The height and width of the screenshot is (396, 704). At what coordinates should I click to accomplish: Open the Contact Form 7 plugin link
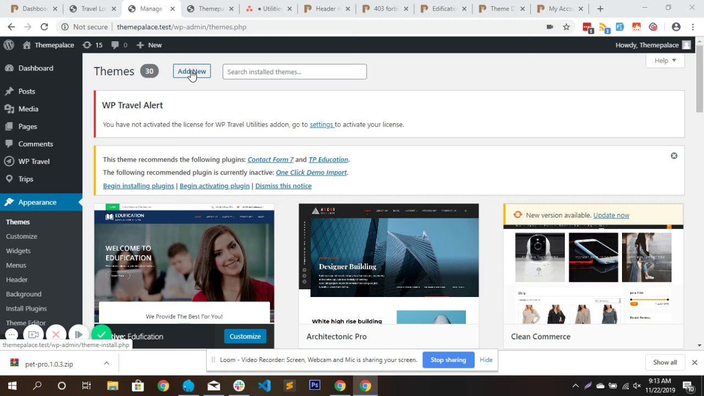coord(271,159)
